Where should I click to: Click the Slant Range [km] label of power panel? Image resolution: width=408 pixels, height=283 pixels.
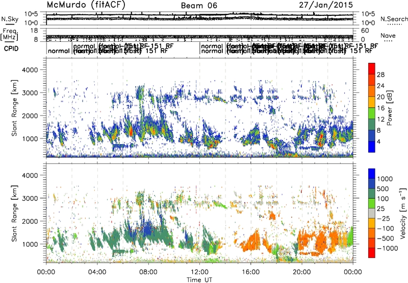[14, 108]
